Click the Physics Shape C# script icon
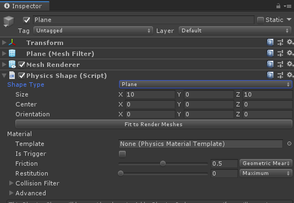The width and height of the screenshot is (294, 203). 12,75
